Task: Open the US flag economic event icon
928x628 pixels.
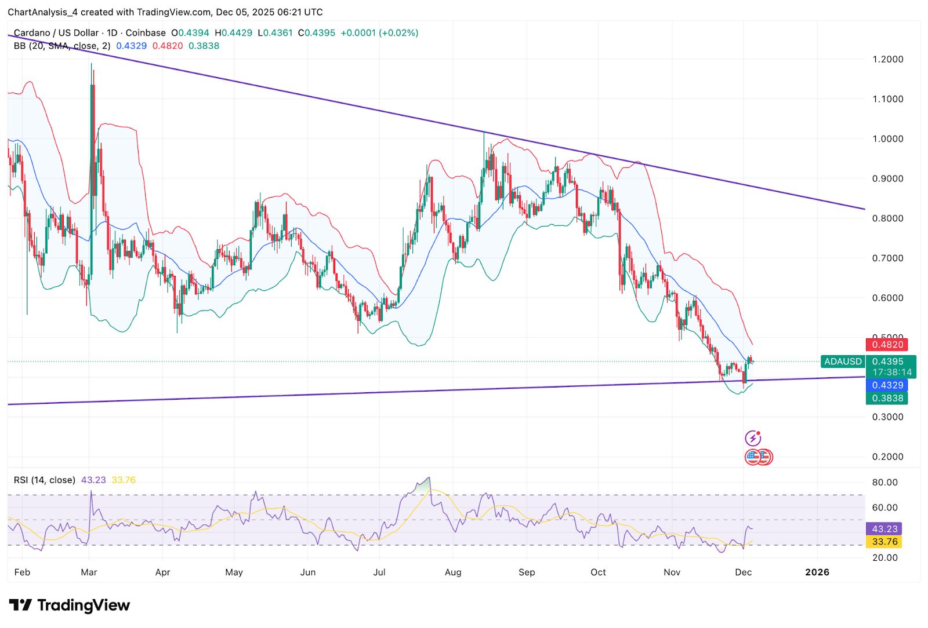Action: click(753, 457)
